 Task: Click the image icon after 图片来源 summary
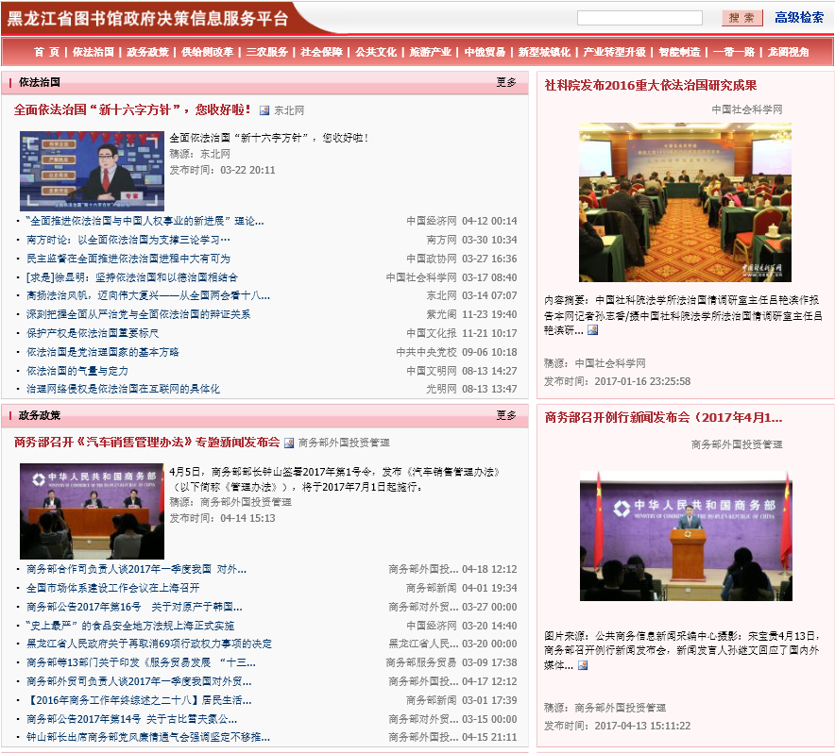click(583, 665)
